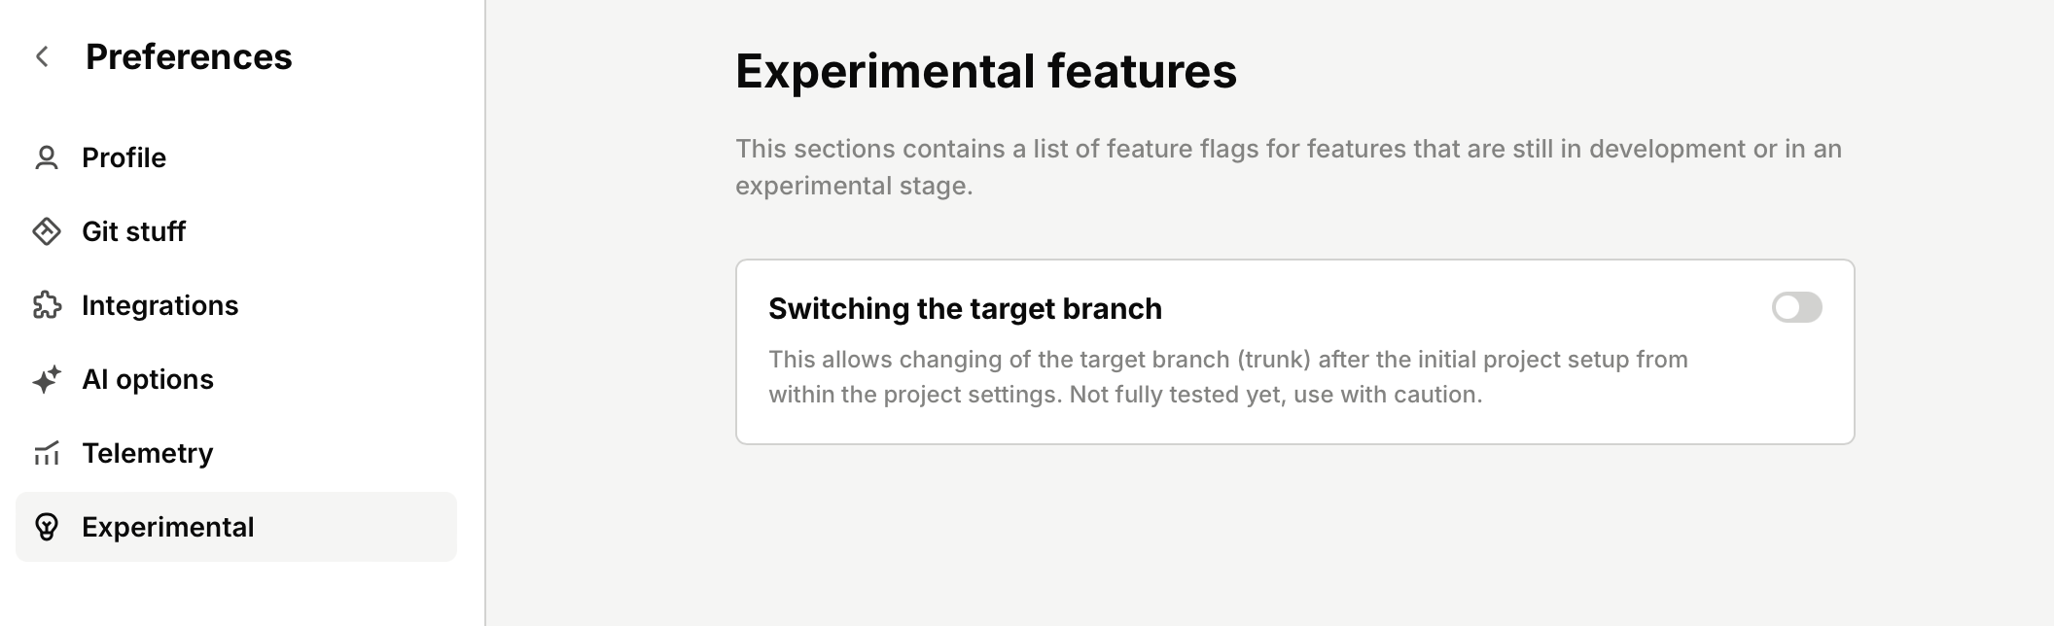Click the Telemetry chart icon
This screenshot has height=626, width=2054.
[47, 453]
